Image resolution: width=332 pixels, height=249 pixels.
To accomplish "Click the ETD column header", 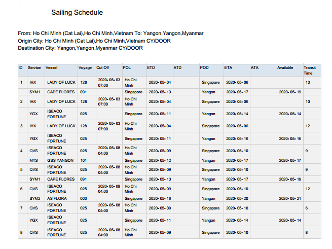I will 151,67.
